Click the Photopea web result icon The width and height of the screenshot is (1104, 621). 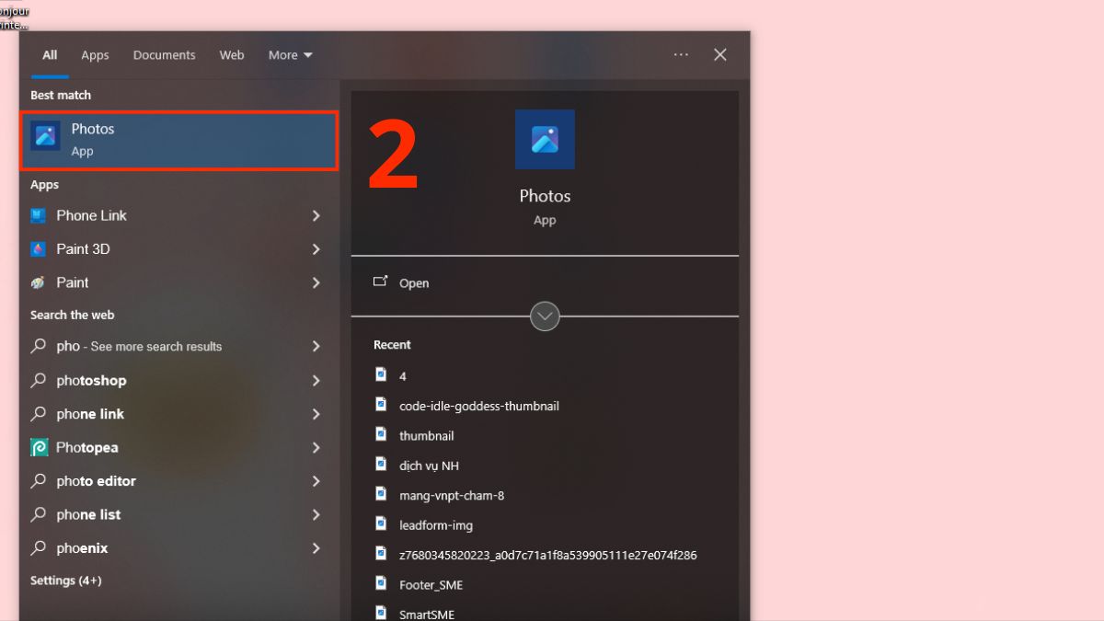(x=39, y=447)
